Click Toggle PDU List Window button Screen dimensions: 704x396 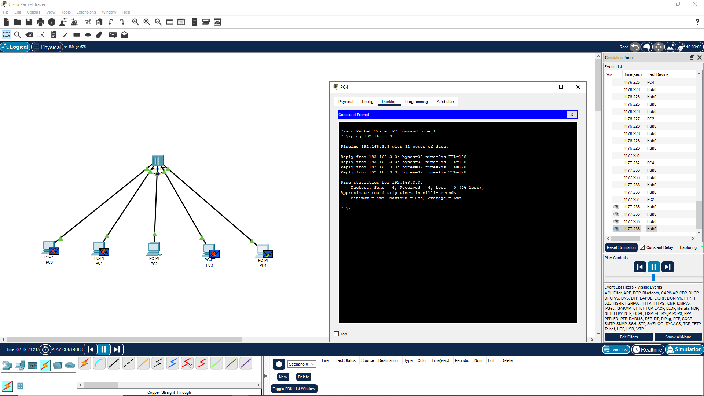tap(294, 389)
